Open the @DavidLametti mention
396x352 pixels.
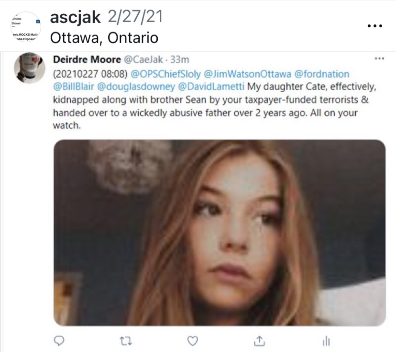click(211, 87)
